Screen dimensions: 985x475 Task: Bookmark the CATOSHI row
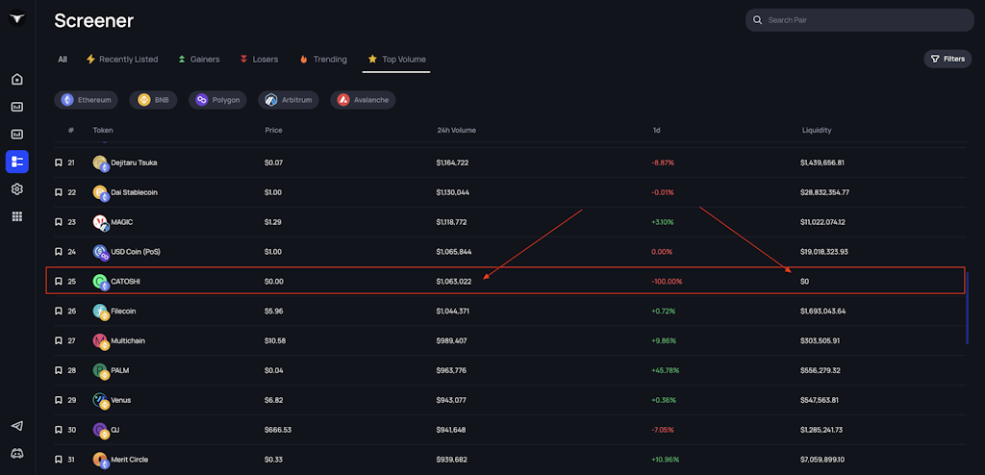point(58,282)
